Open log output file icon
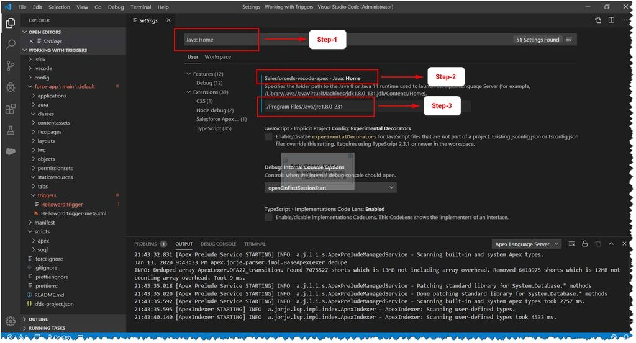 pyautogui.click(x=598, y=244)
